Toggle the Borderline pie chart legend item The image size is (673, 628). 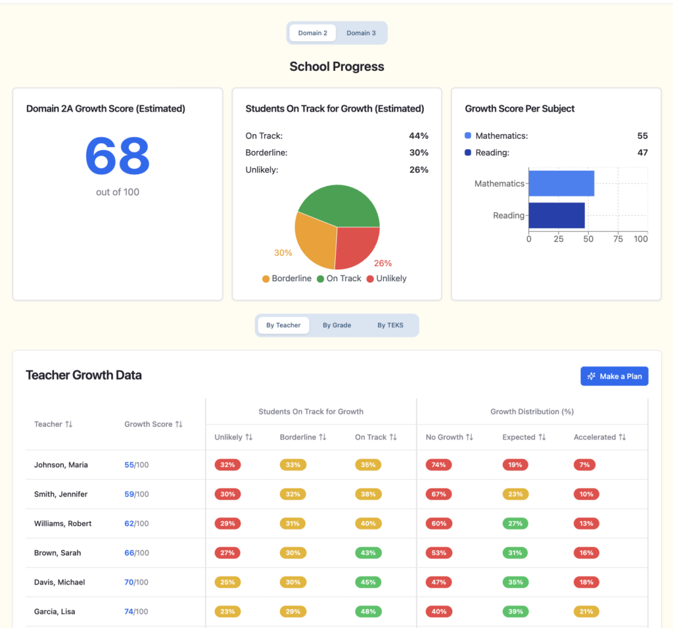click(x=287, y=279)
